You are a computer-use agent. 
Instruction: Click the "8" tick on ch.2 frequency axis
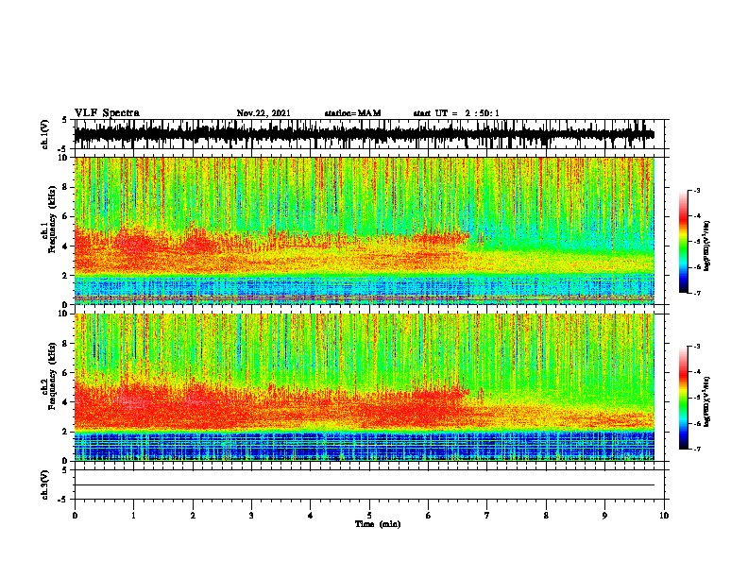(65, 344)
